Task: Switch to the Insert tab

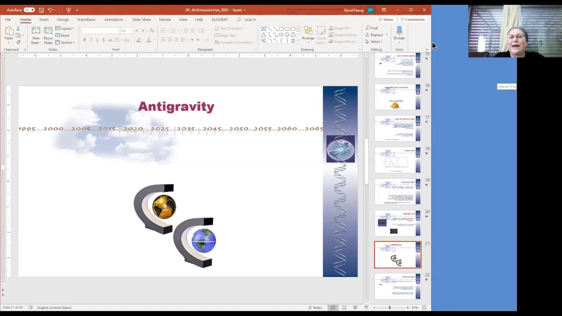Action: tap(44, 19)
